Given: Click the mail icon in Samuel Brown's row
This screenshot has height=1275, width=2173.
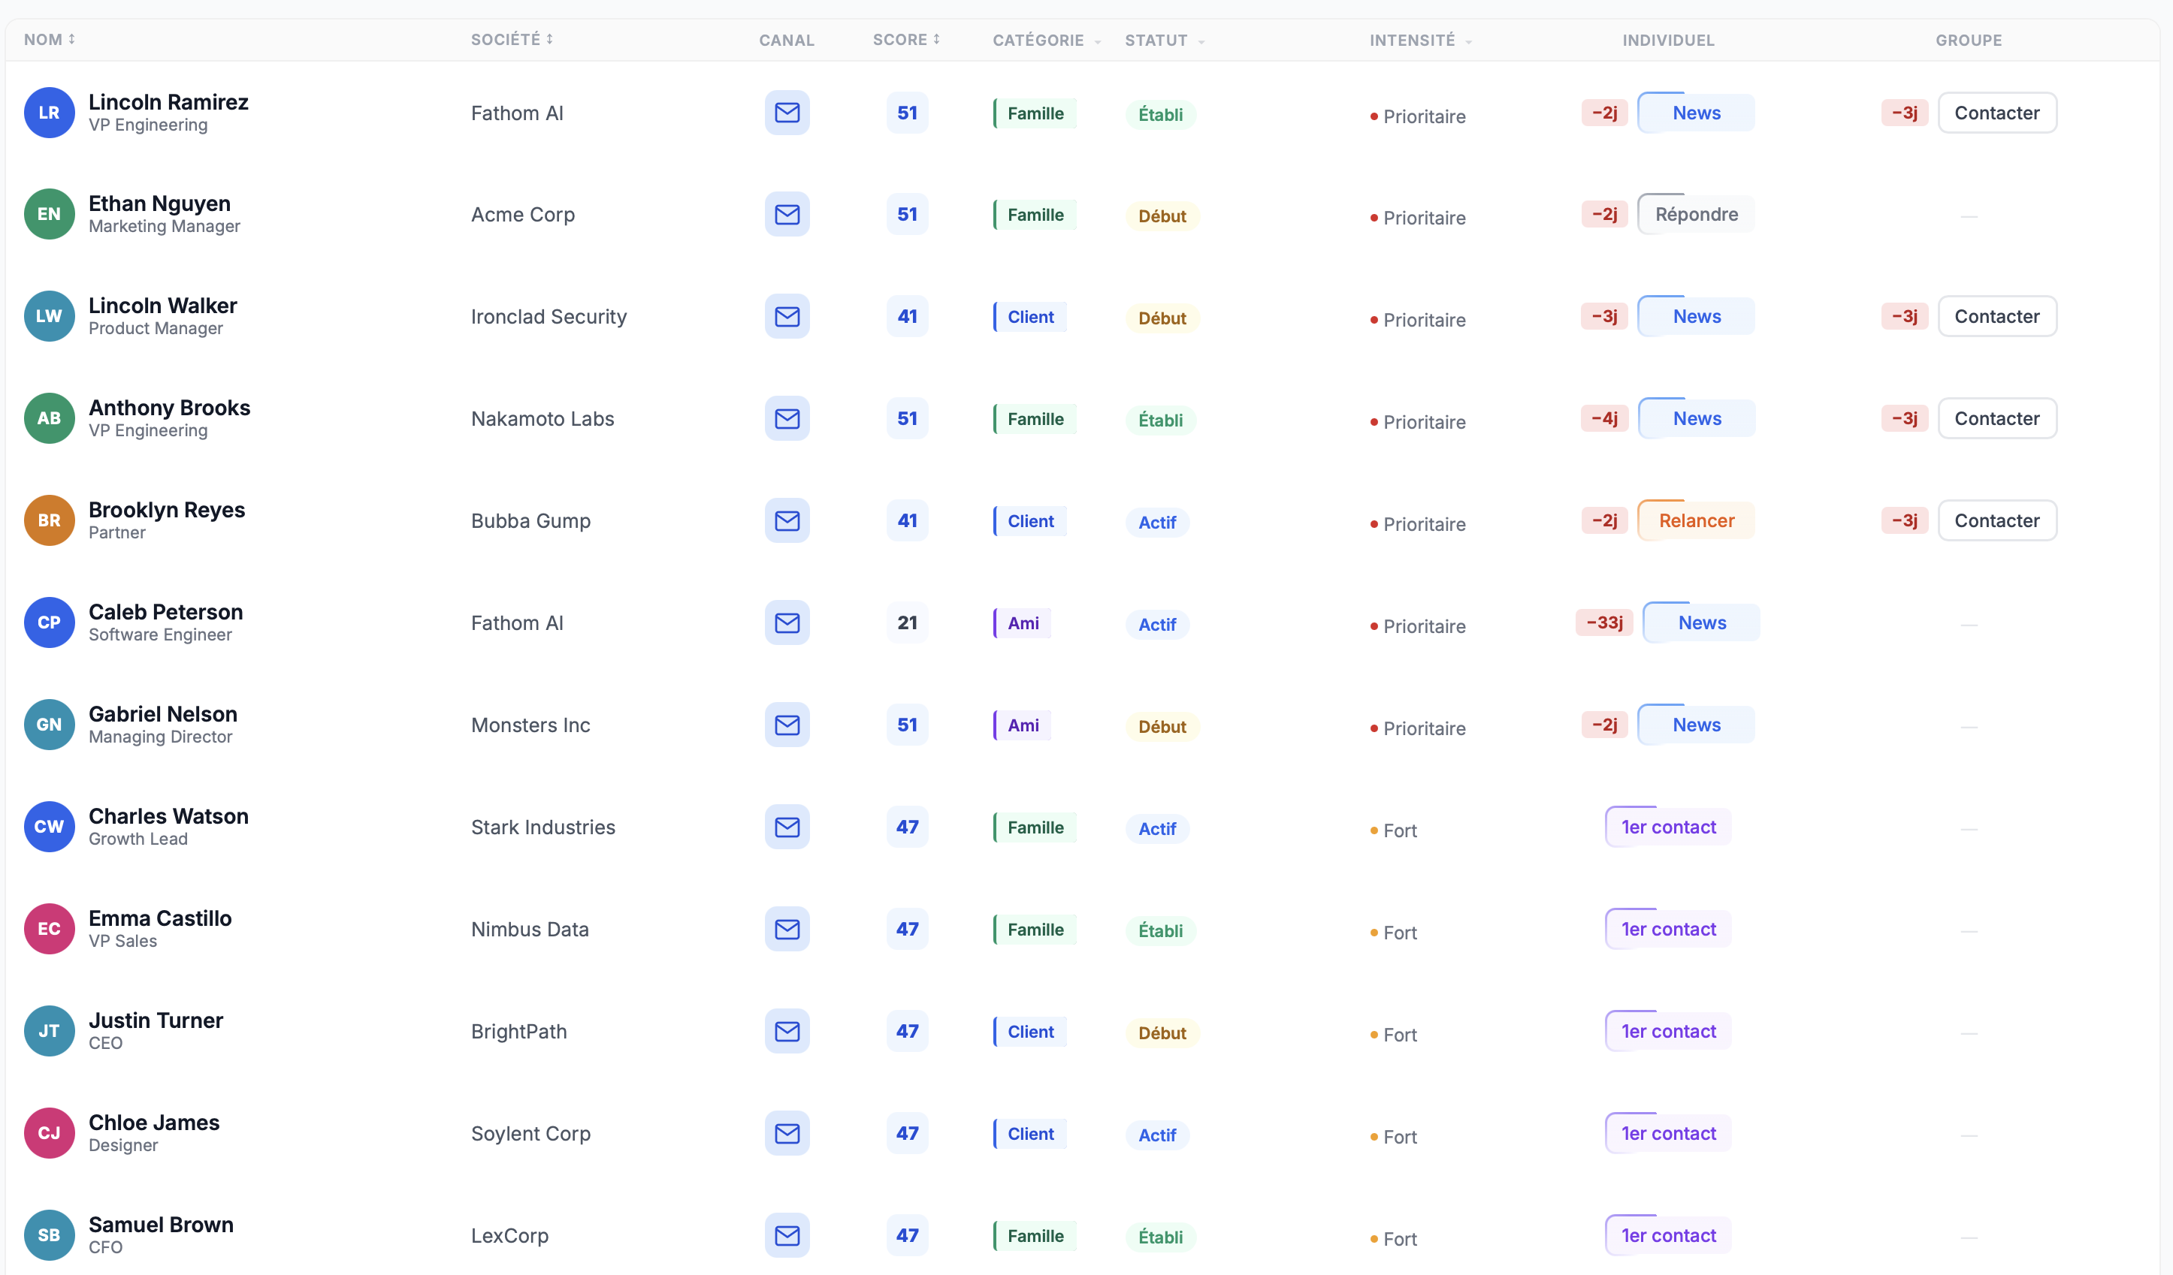Looking at the screenshot, I should 787,1235.
